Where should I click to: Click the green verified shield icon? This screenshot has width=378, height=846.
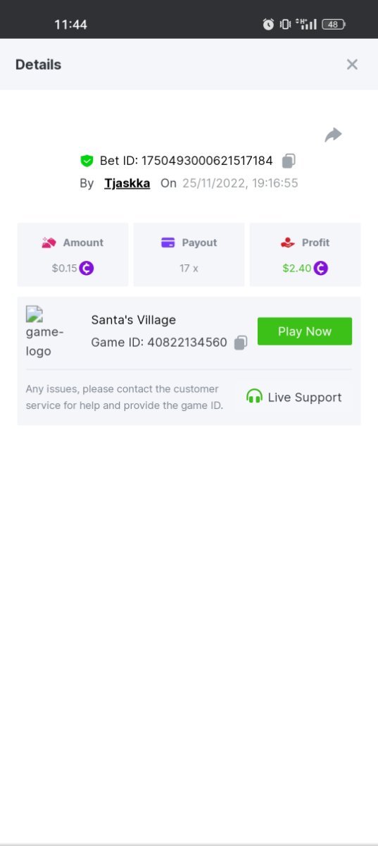point(87,161)
